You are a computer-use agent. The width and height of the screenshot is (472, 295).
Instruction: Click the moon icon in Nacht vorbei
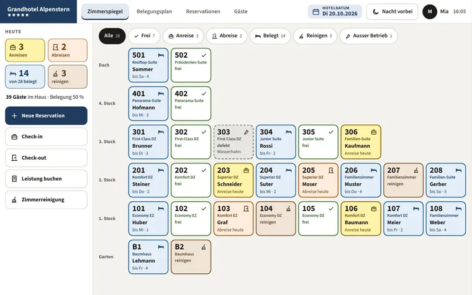point(376,12)
